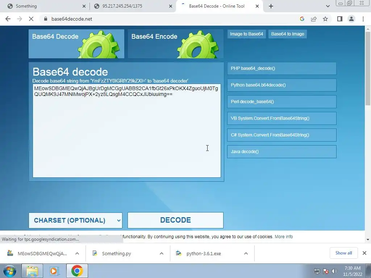Stop loading the page
The height and width of the screenshot is (278, 371).
click(x=31, y=19)
